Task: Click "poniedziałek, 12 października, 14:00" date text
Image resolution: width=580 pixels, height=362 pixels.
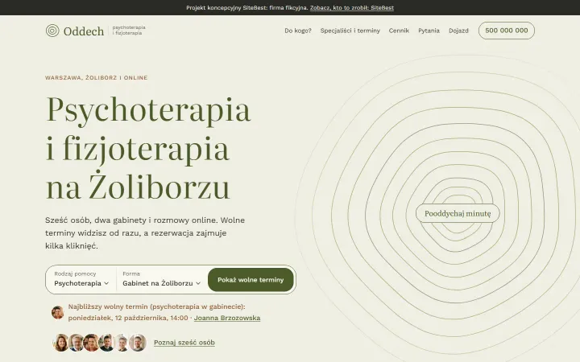Action: click(x=128, y=318)
